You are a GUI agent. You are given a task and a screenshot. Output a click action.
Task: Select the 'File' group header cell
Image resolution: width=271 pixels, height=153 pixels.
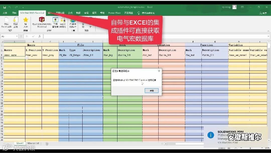[81, 45]
